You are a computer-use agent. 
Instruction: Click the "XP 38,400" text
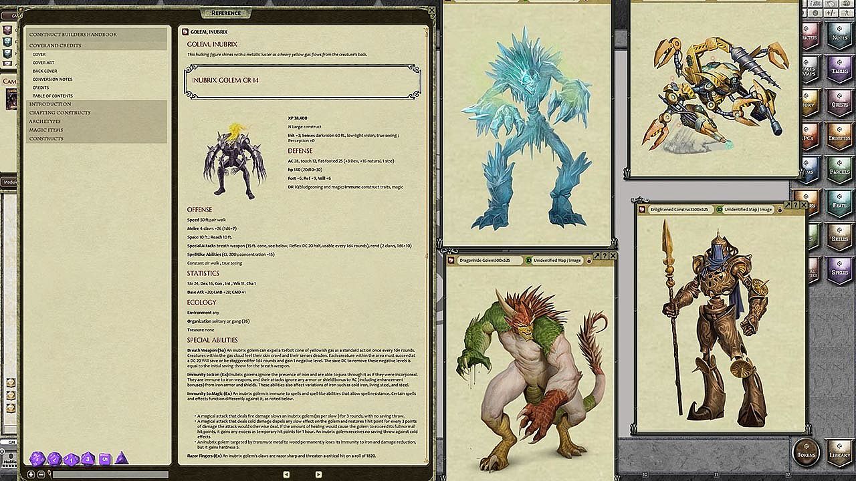point(298,118)
